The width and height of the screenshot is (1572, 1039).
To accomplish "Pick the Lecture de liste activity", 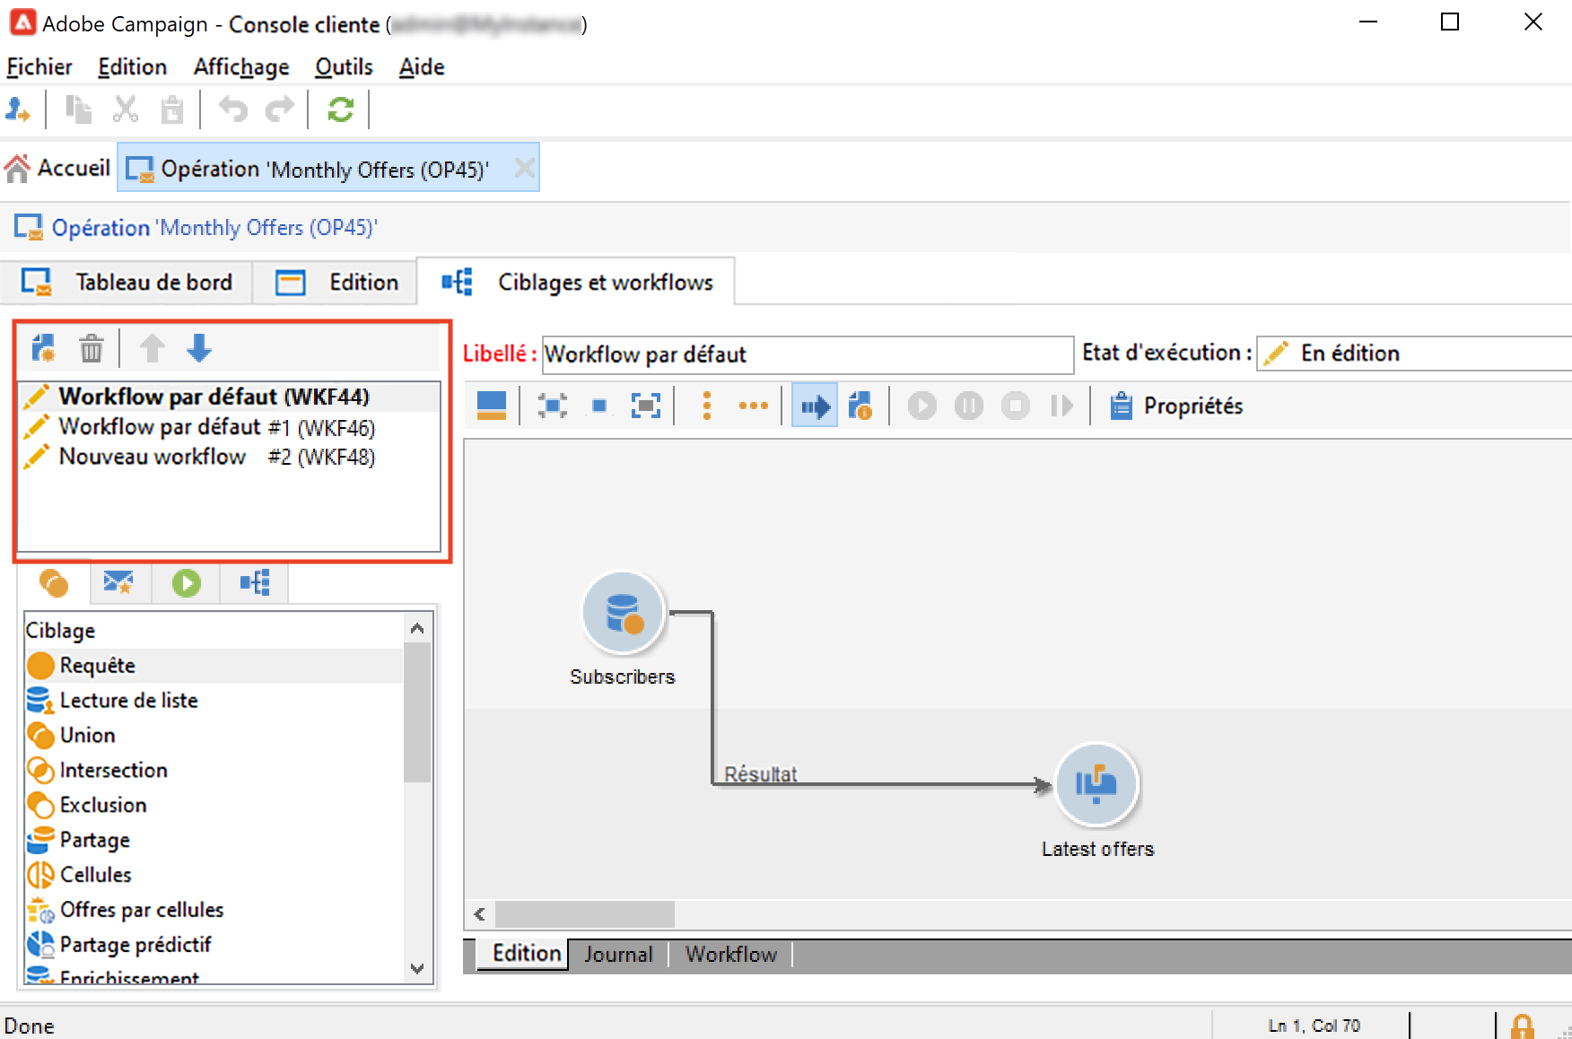I will pyautogui.click(x=214, y=701).
